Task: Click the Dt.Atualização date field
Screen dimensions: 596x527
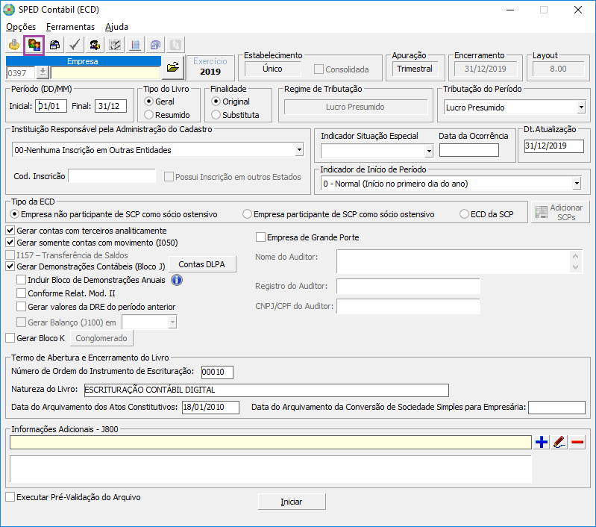Action: [x=553, y=146]
